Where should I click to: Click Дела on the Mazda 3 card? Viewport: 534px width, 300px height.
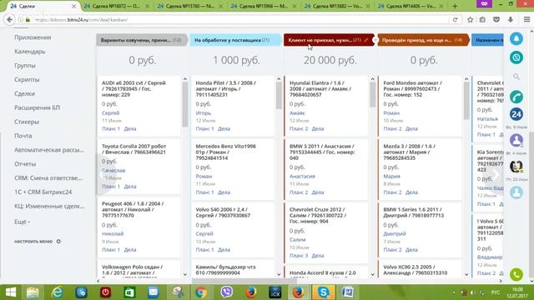[x=411, y=192]
